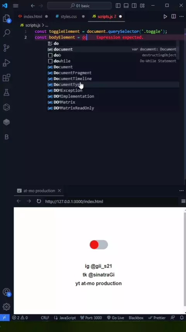Open the Blackbox B sidebar icon
Screen dimensions: 186x332
[x=7, y=137]
